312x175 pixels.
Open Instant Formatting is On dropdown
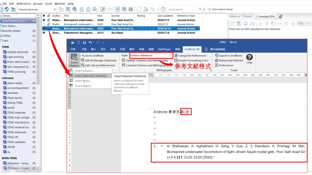click(192, 60)
